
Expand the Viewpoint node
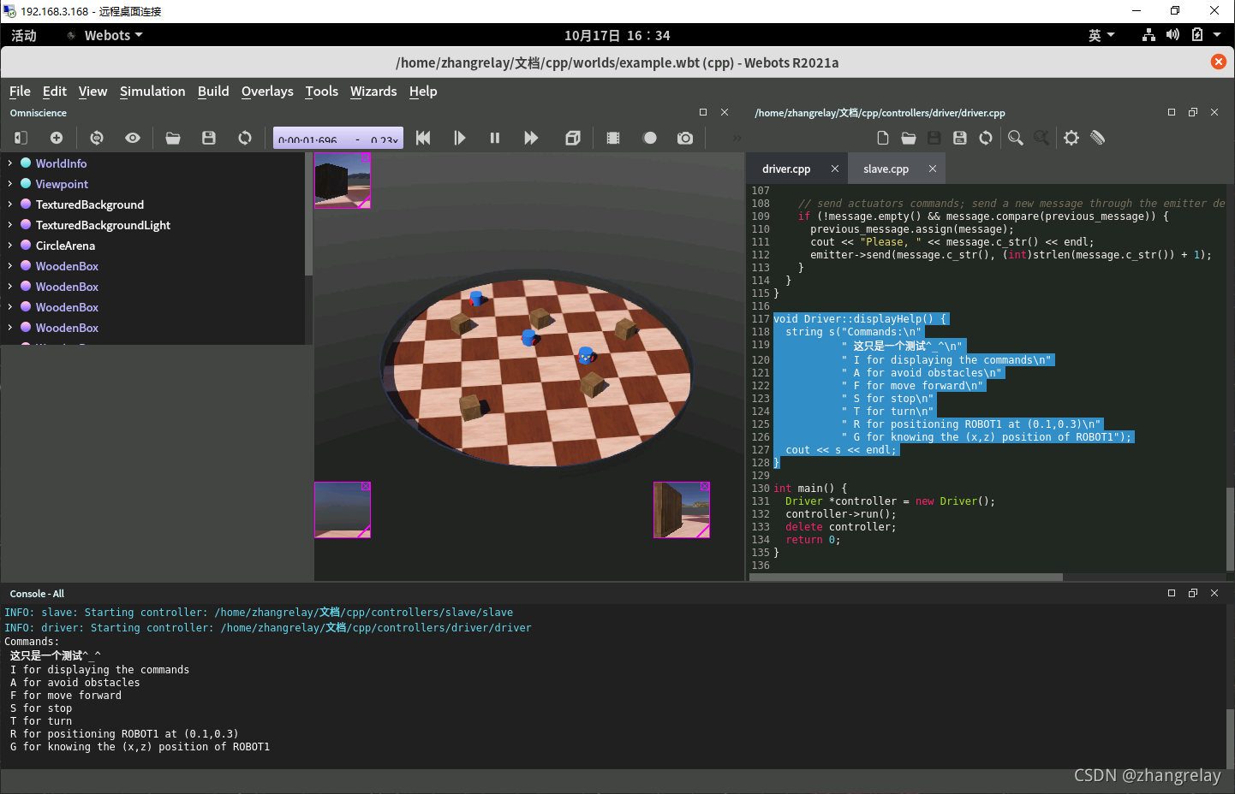tap(10, 184)
